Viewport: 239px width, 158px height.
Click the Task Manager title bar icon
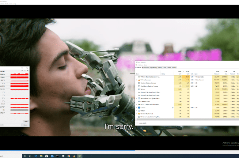[x=137, y=62]
